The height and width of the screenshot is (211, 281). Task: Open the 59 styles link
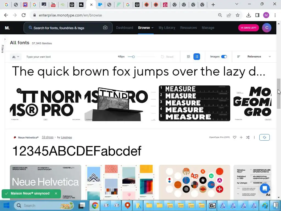pyautogui.click(x=48, y=137)
